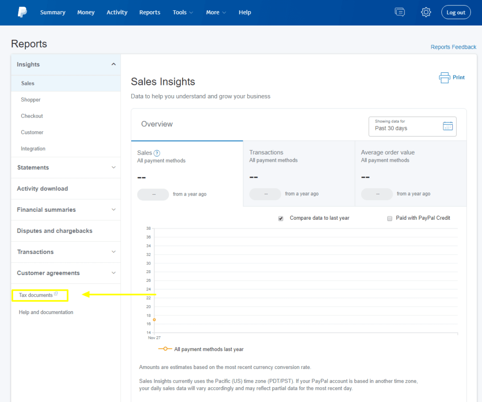
Task: Open Help and documentation link
Action: coord(46,312)
